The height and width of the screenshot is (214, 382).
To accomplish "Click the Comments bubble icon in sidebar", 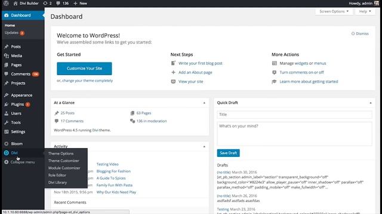I will (x=7, y=74).
